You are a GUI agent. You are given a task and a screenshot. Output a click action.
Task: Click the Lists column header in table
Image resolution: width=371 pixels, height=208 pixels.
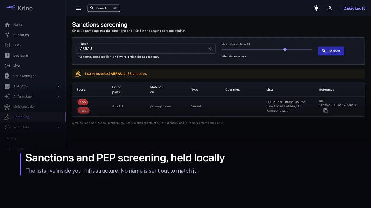click(270, 90)
